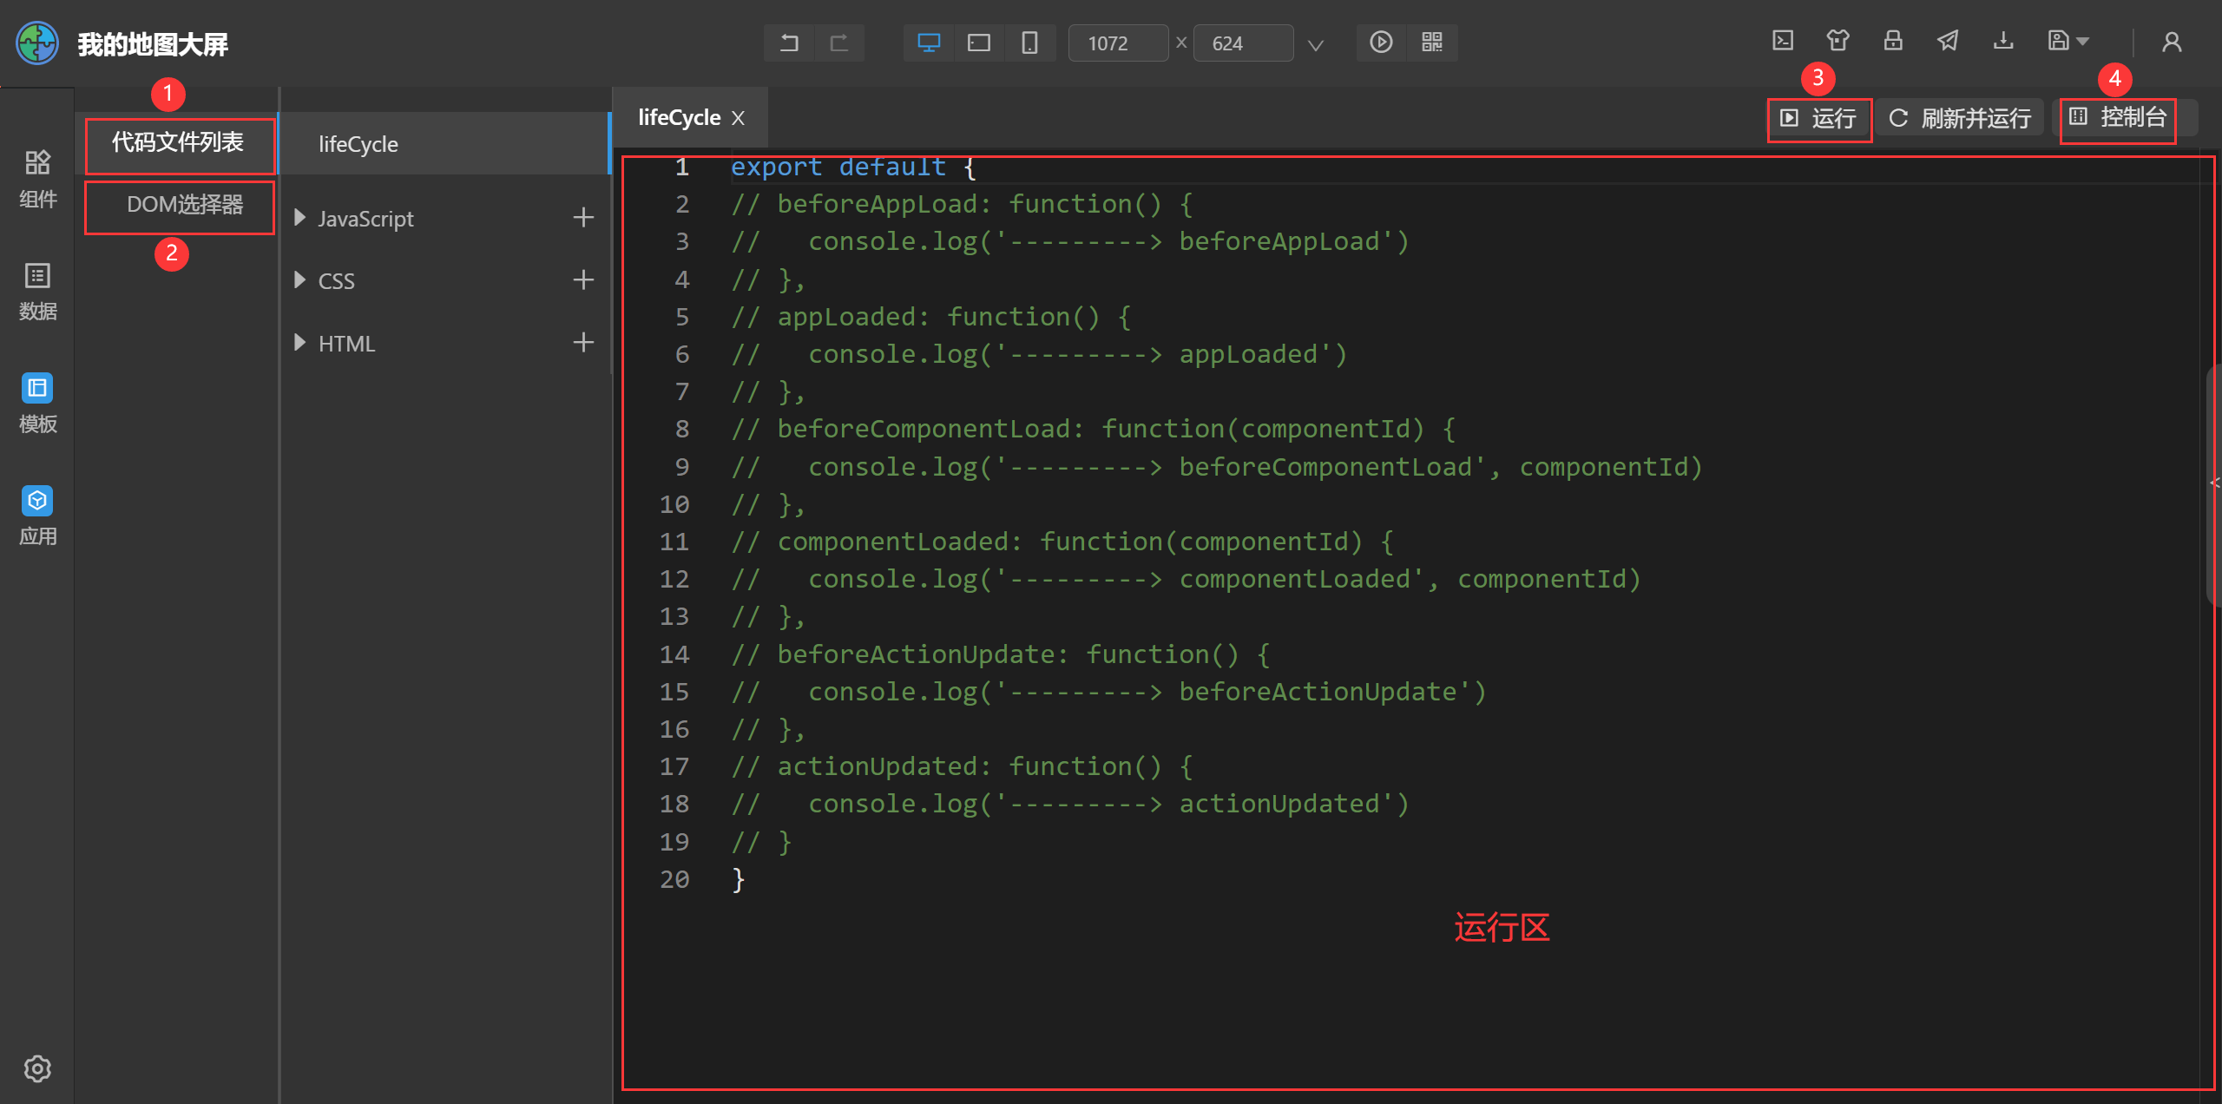Click the preview play icon
Screen dimensions: 2222x1104
point(1381,43)
